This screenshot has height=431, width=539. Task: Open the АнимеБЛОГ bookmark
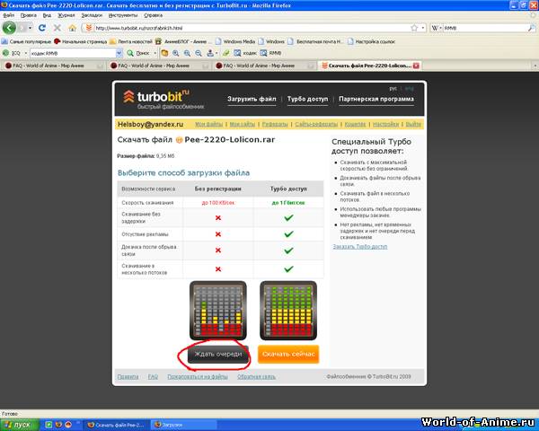pyautogui.click(x=181, y=41)
